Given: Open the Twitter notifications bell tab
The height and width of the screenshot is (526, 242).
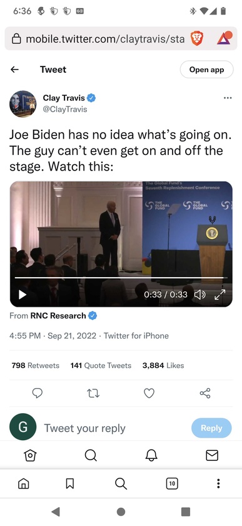Looking at the screenshot, I should pos(151,455).
